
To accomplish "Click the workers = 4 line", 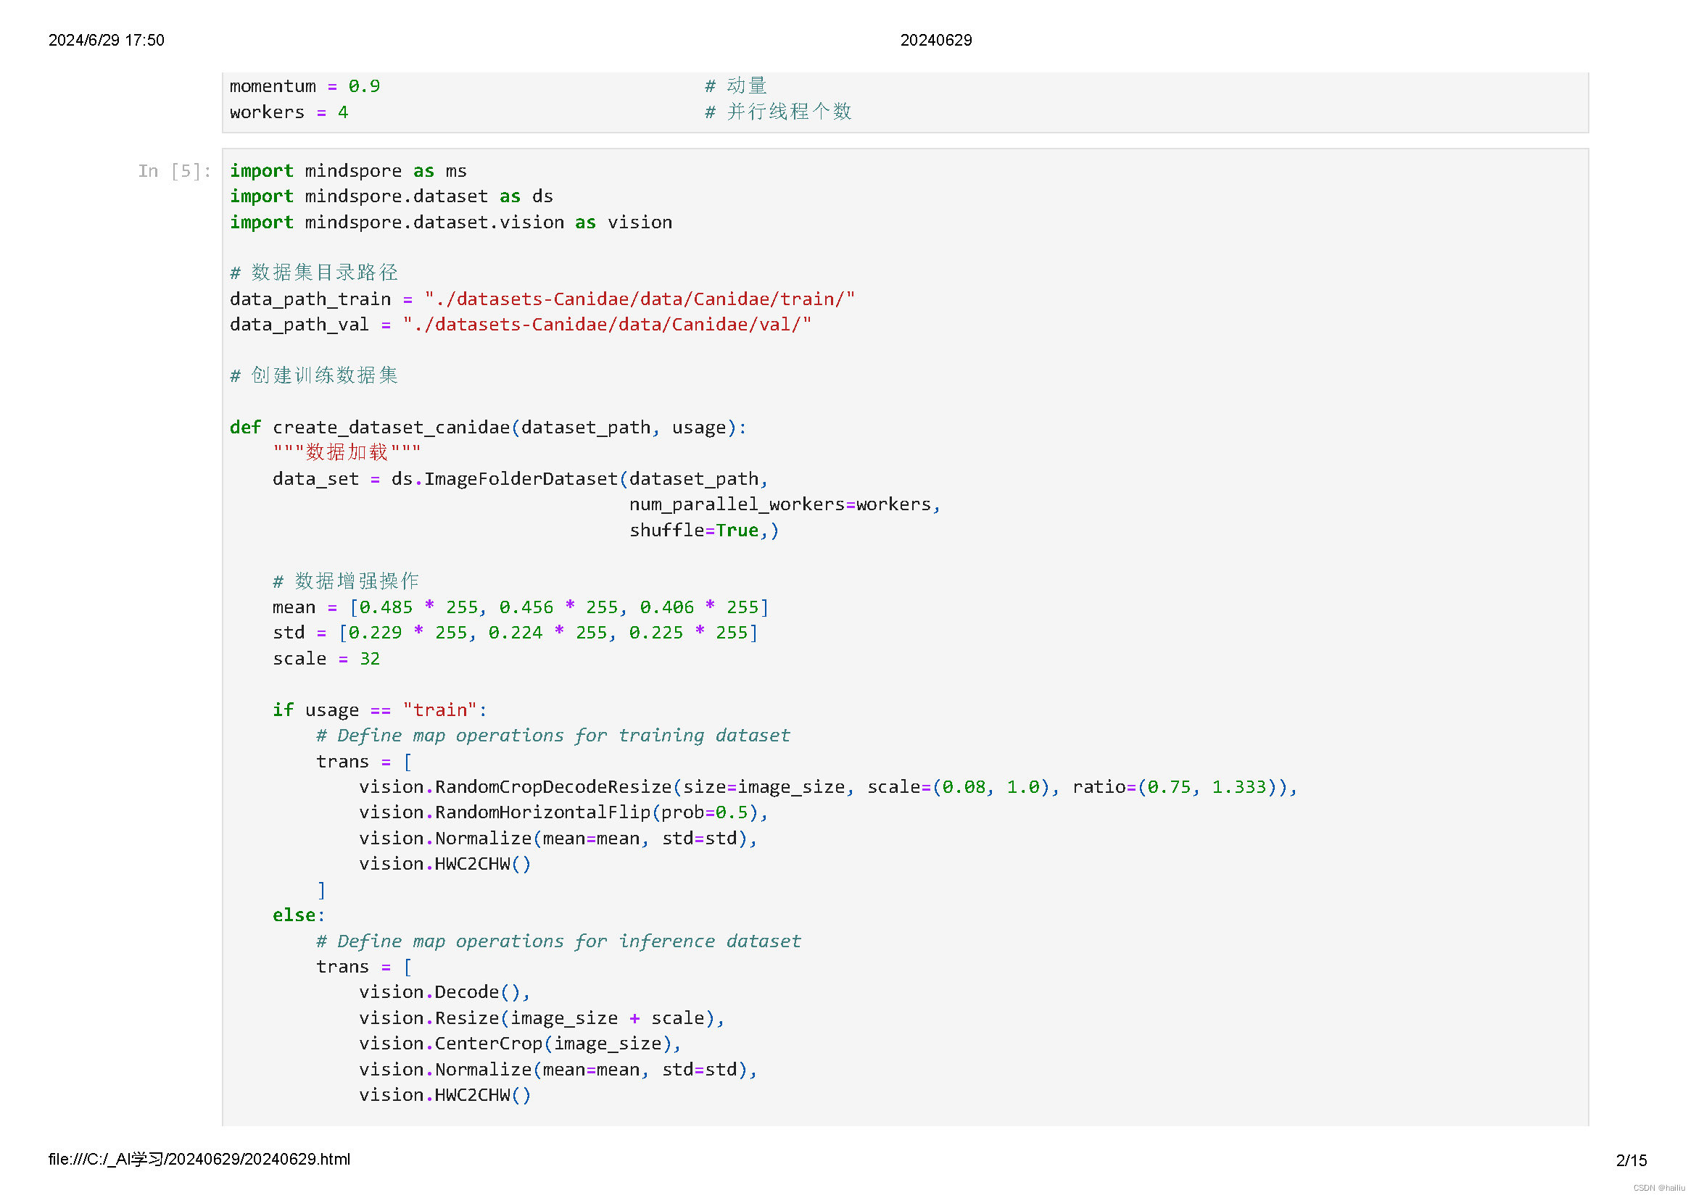I will click(x=288, y=112).
